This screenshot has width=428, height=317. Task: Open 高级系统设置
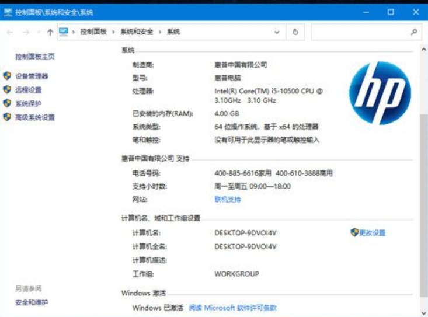pyautogui.click(x=35, y=117)
